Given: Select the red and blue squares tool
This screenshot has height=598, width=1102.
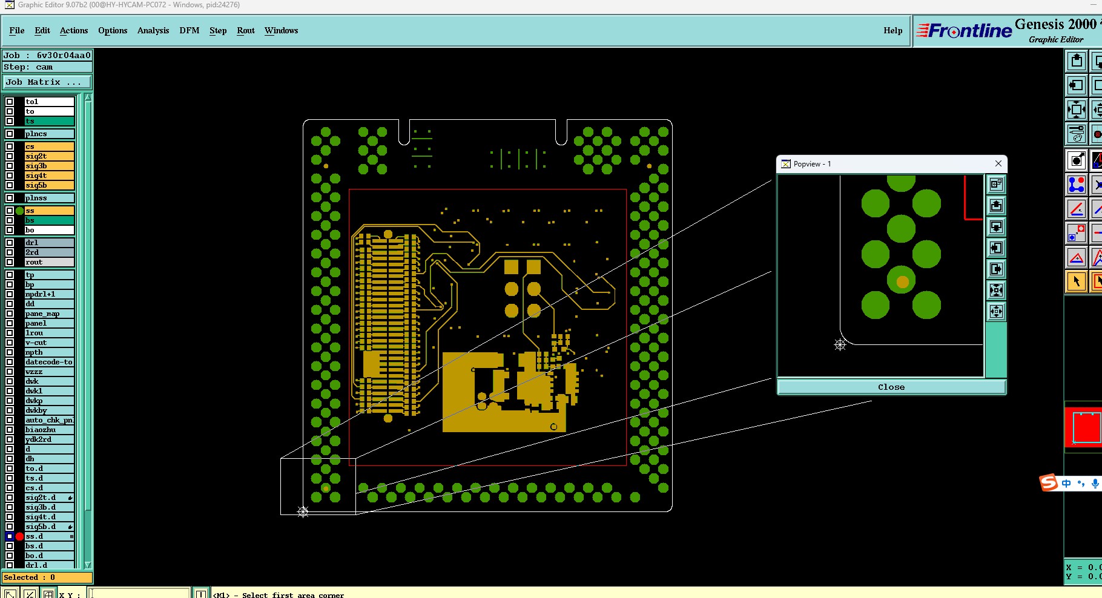Looking at the screenshot, I should 1076,233.
